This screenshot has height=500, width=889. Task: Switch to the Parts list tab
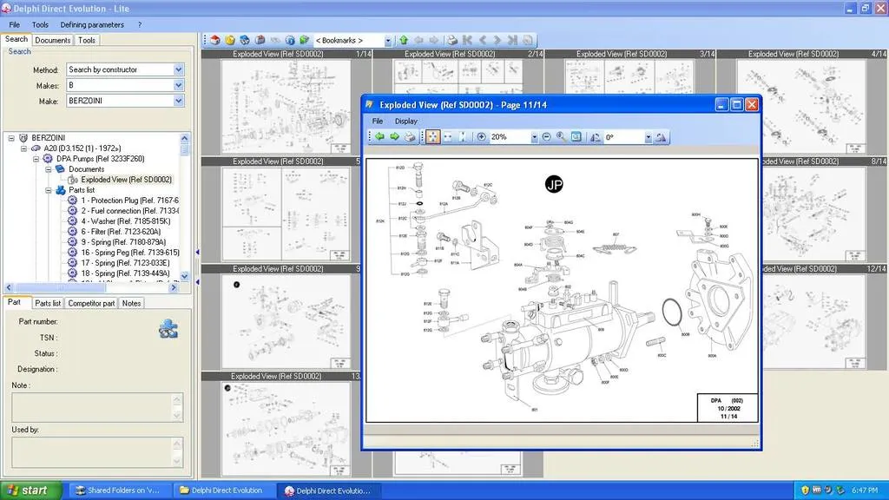(48, 303)
